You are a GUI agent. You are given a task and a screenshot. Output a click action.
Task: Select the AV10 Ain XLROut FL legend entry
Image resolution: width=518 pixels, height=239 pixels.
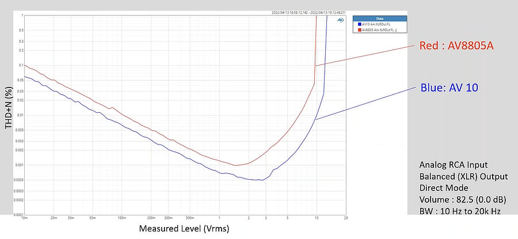tap(376, 24)
